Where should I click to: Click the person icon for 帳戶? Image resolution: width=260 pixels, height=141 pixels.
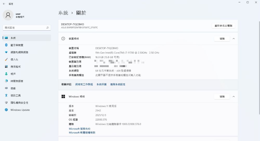6,74
